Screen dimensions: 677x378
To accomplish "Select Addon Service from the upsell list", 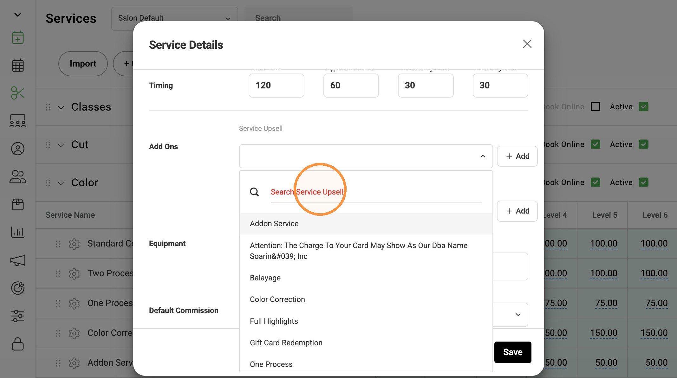I will click(366, 224).
